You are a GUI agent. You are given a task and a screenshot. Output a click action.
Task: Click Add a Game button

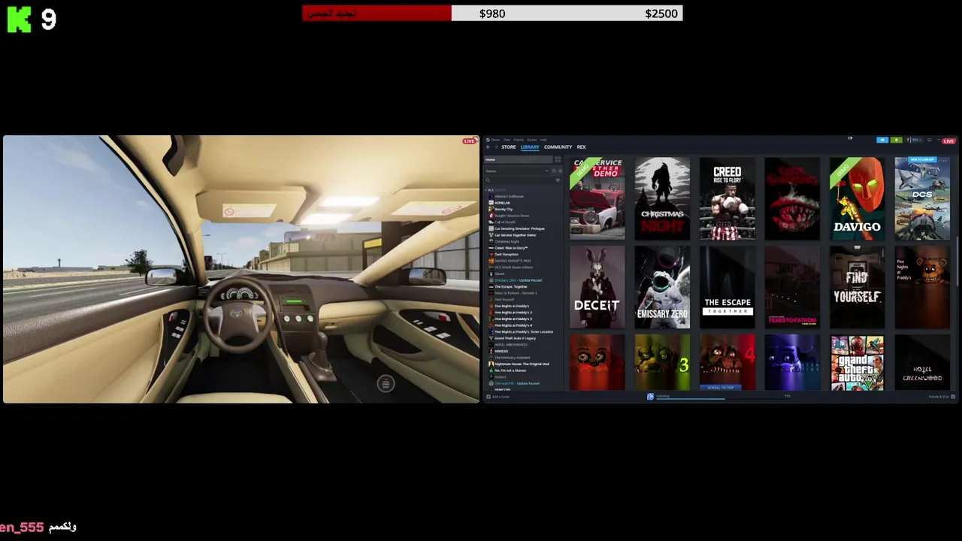click(498, 397)
